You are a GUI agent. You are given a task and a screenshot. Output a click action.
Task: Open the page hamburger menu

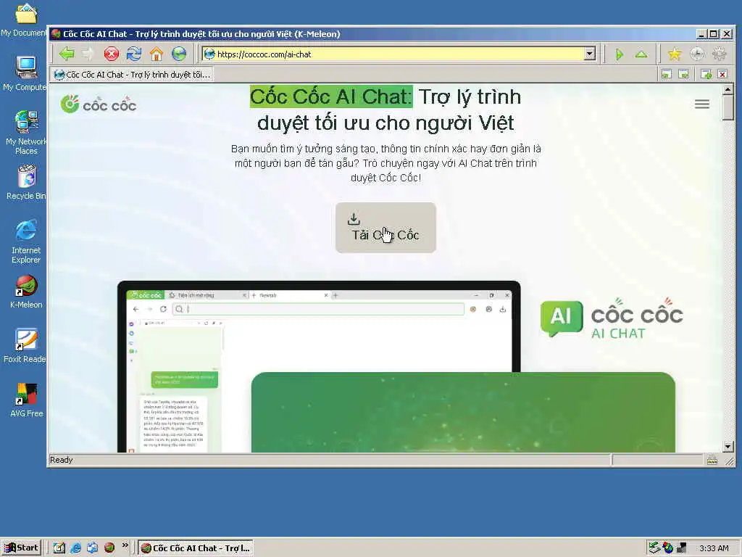[701, 104]
